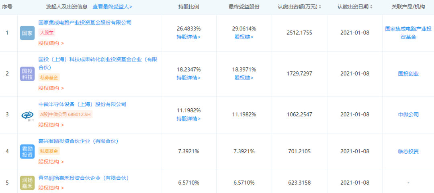Open 中微半导体设备（上海）股份有限公司 page
This screenshot has width=434, height=193.
(x=82, y=104)
